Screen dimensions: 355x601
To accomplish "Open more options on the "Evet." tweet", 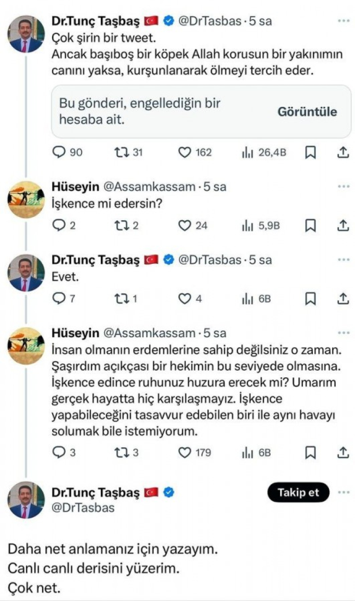I will click(x=343, y=260).
